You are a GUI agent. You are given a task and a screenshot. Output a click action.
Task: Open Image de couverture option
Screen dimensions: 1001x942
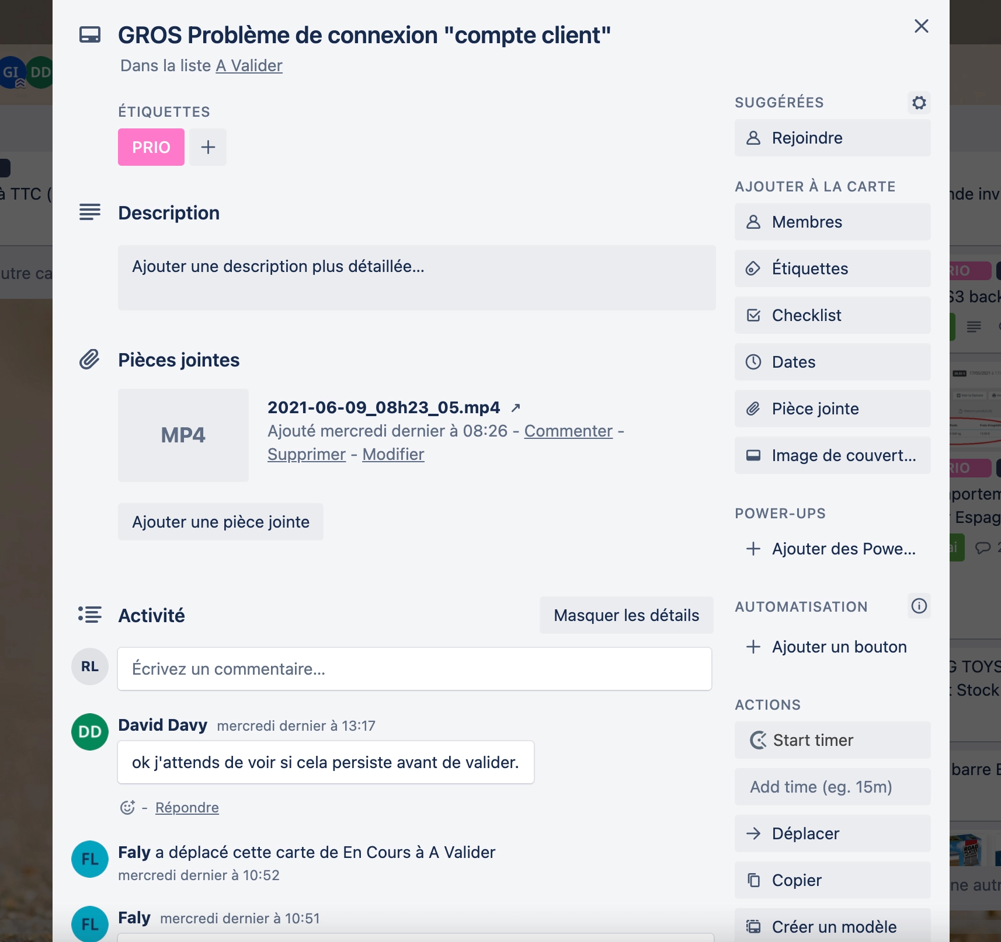[833, 455]
